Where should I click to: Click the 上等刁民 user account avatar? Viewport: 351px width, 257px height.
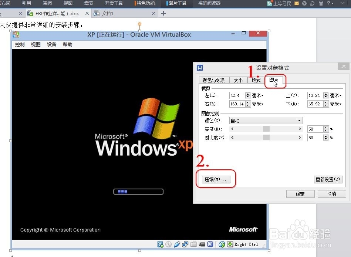pos(270,3)
